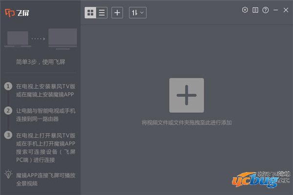The height and width of the screenshot is (195, 293).
Task: Open the help question mark icon
Action: coord(266,10)
